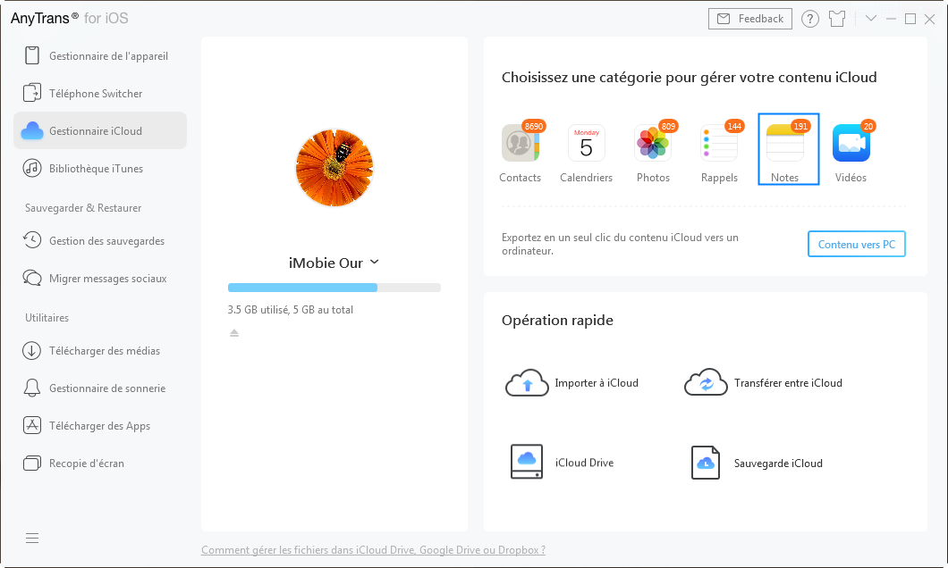
Task: Click the Contenu vers PC button
Action: coord(857,244)
